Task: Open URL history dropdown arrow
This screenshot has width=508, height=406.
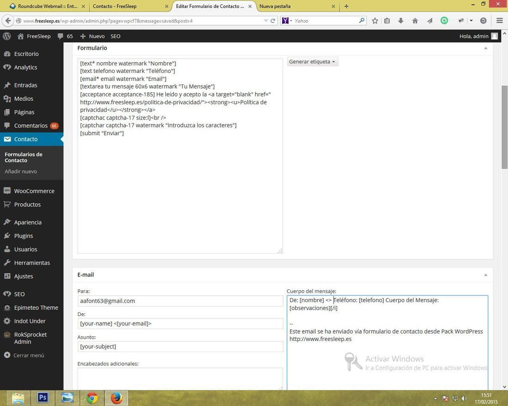Action: click(x=266, y=21)
